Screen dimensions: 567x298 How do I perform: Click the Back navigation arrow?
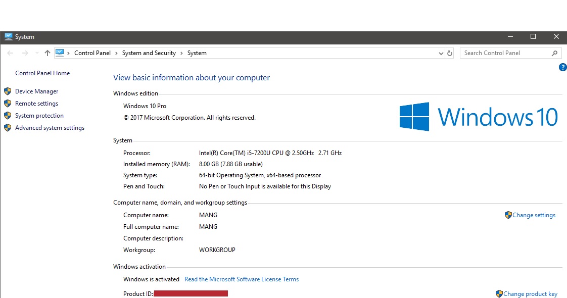coord(10,53)
